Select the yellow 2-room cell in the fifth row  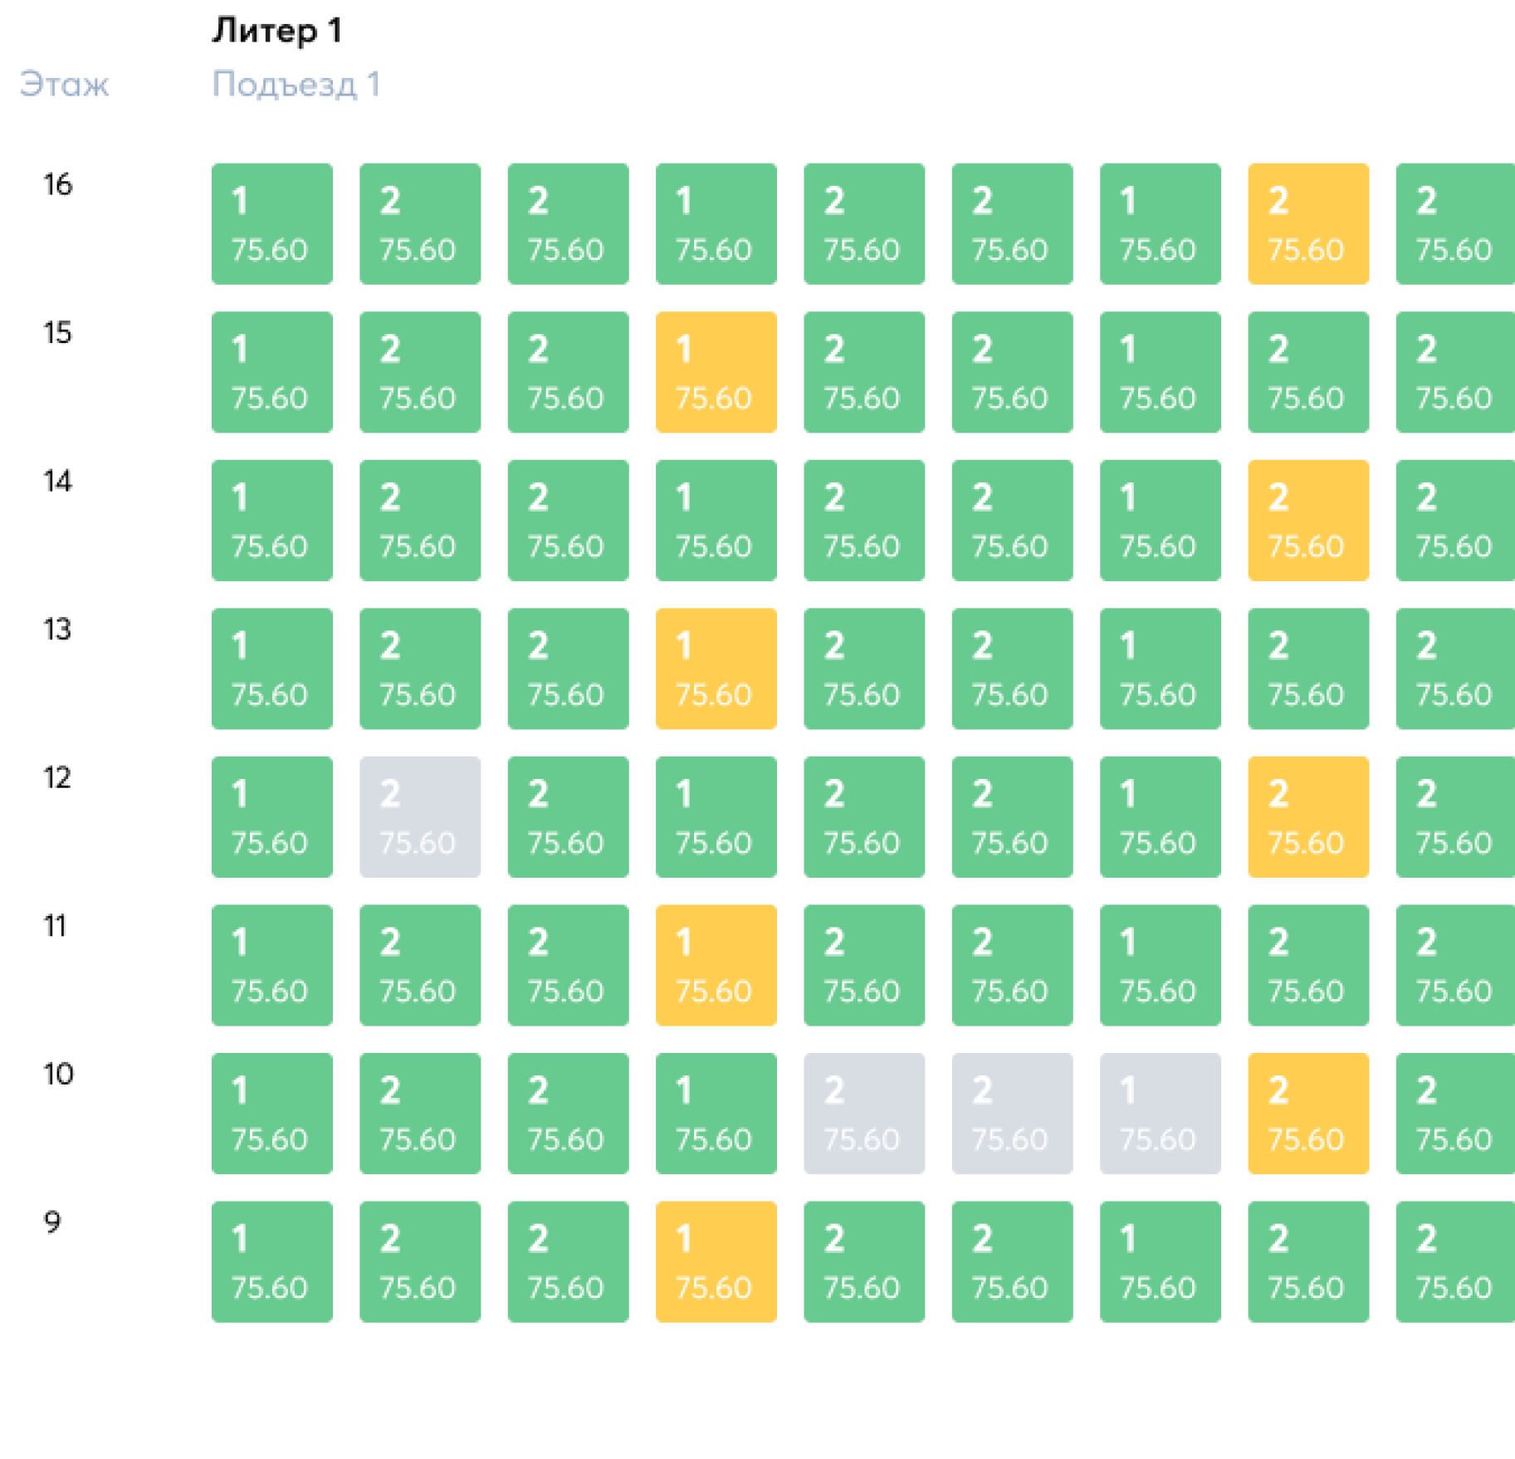pos(1307,816)
